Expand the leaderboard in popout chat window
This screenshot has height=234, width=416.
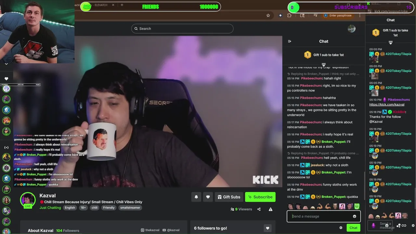391,43
